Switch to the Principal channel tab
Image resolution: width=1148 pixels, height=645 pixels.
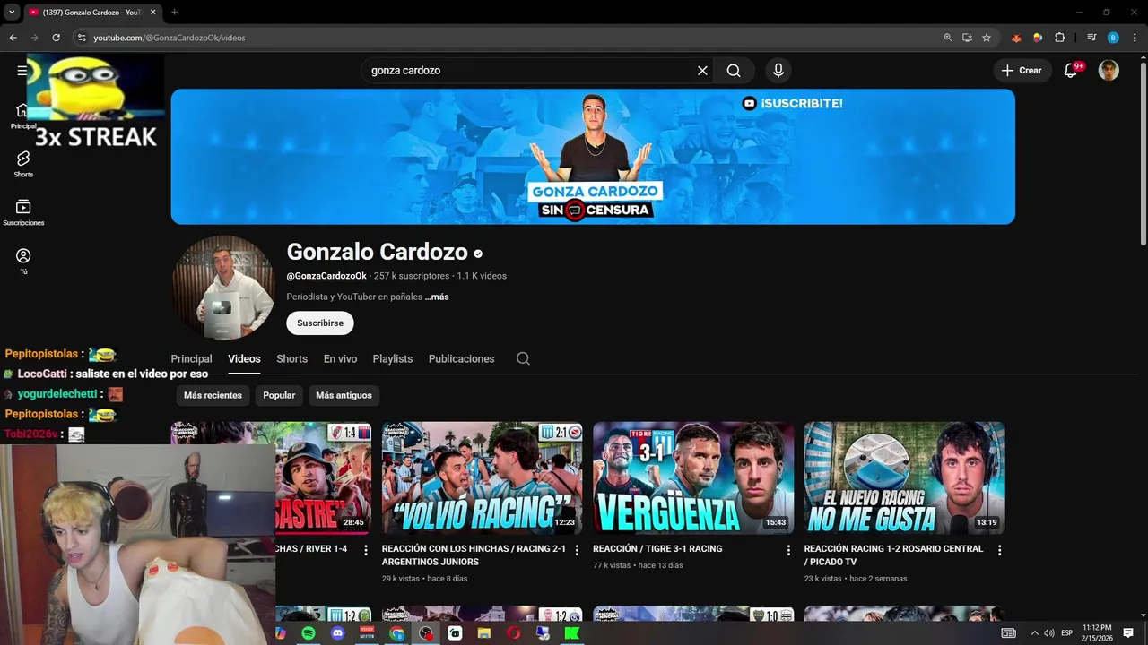(x=191, y=358)
